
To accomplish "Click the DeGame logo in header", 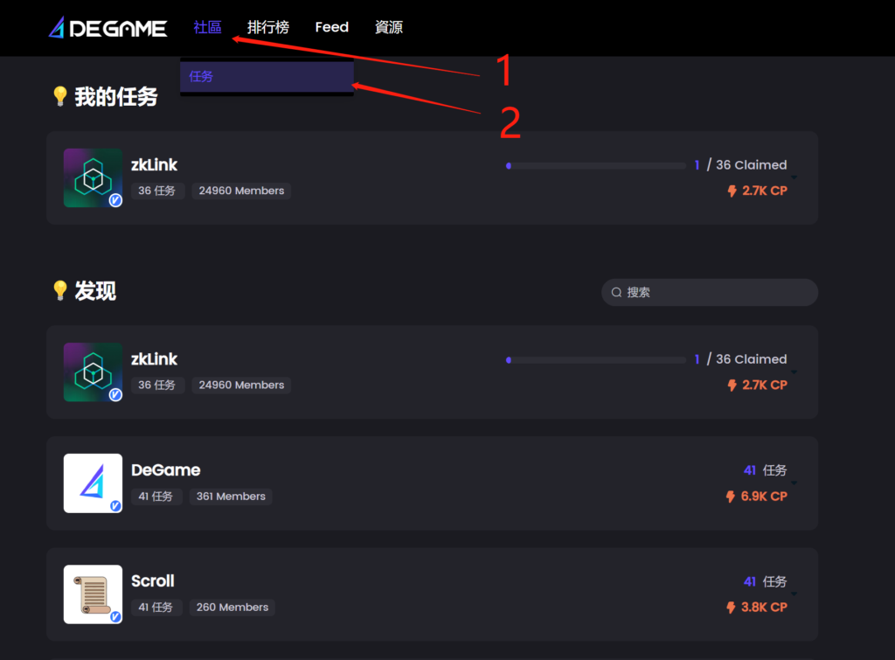I will pos(108,27).
